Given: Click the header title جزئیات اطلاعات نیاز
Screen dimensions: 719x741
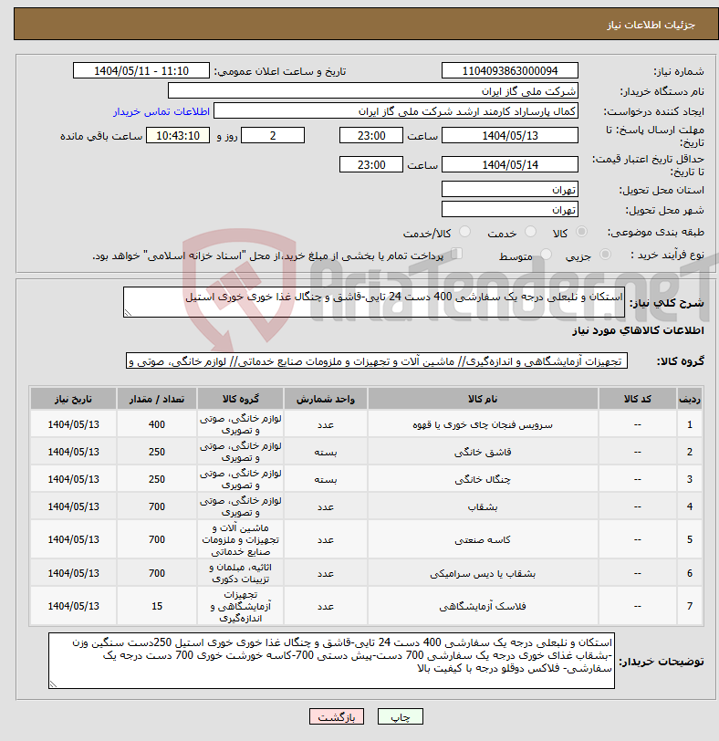Looking at the screenshot, I should click(x=651, y=25).
